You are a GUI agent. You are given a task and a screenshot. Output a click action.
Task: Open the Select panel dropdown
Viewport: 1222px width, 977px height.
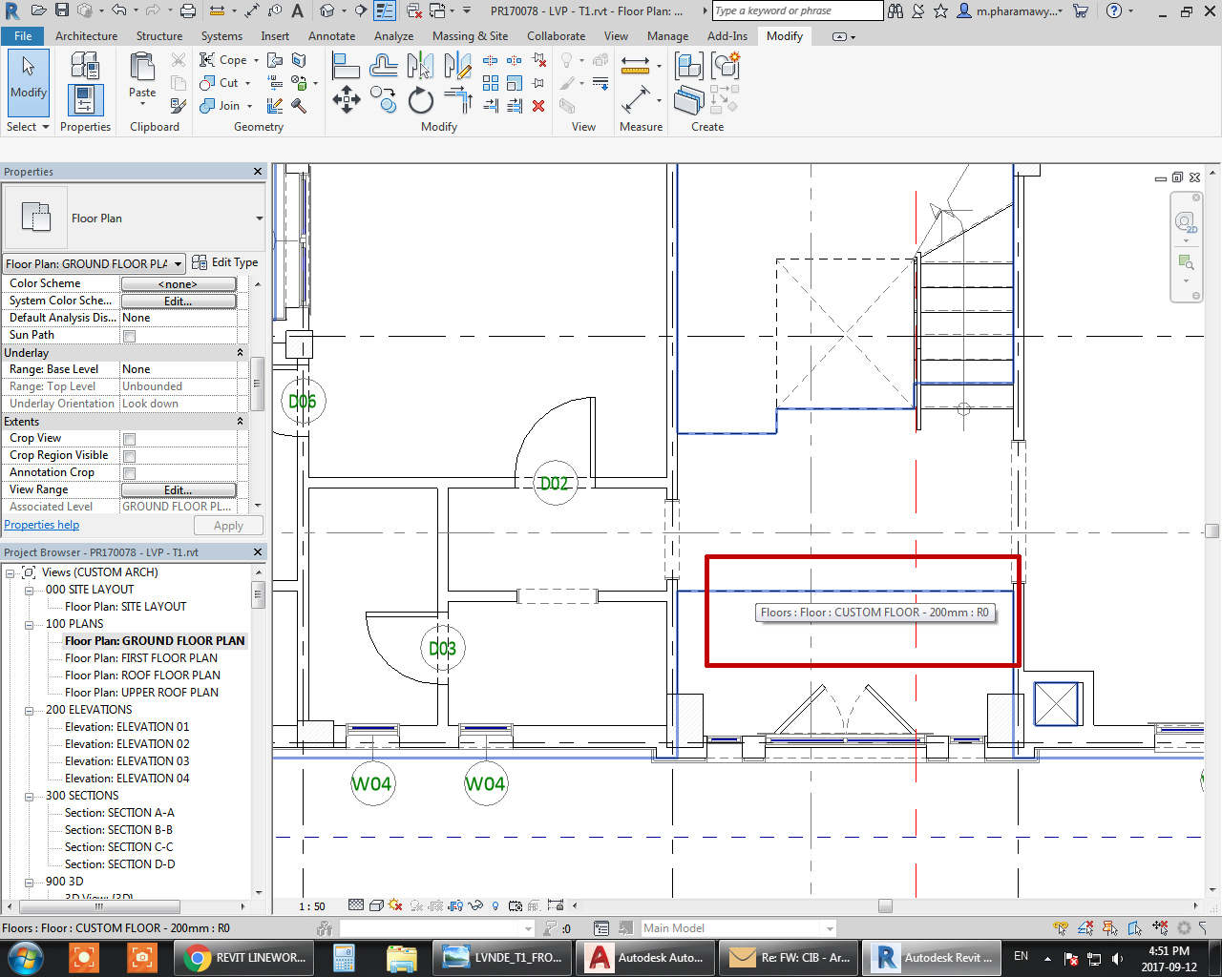[28, 127]
